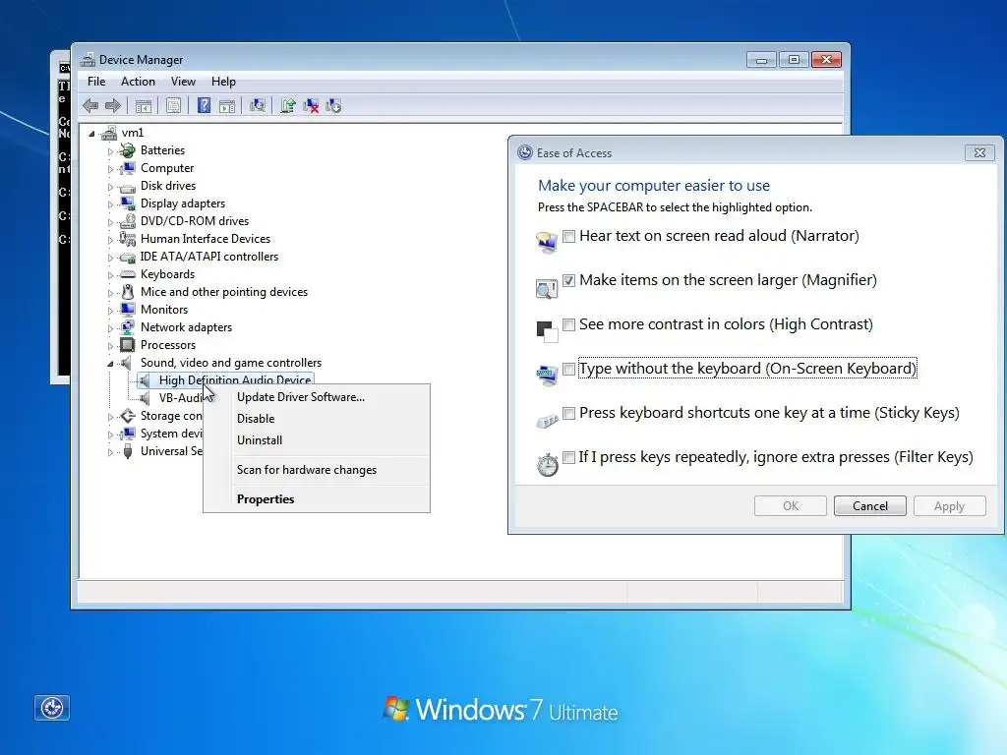
Task: Go back using the toolbar Back arrow
Action: [90, 106]
